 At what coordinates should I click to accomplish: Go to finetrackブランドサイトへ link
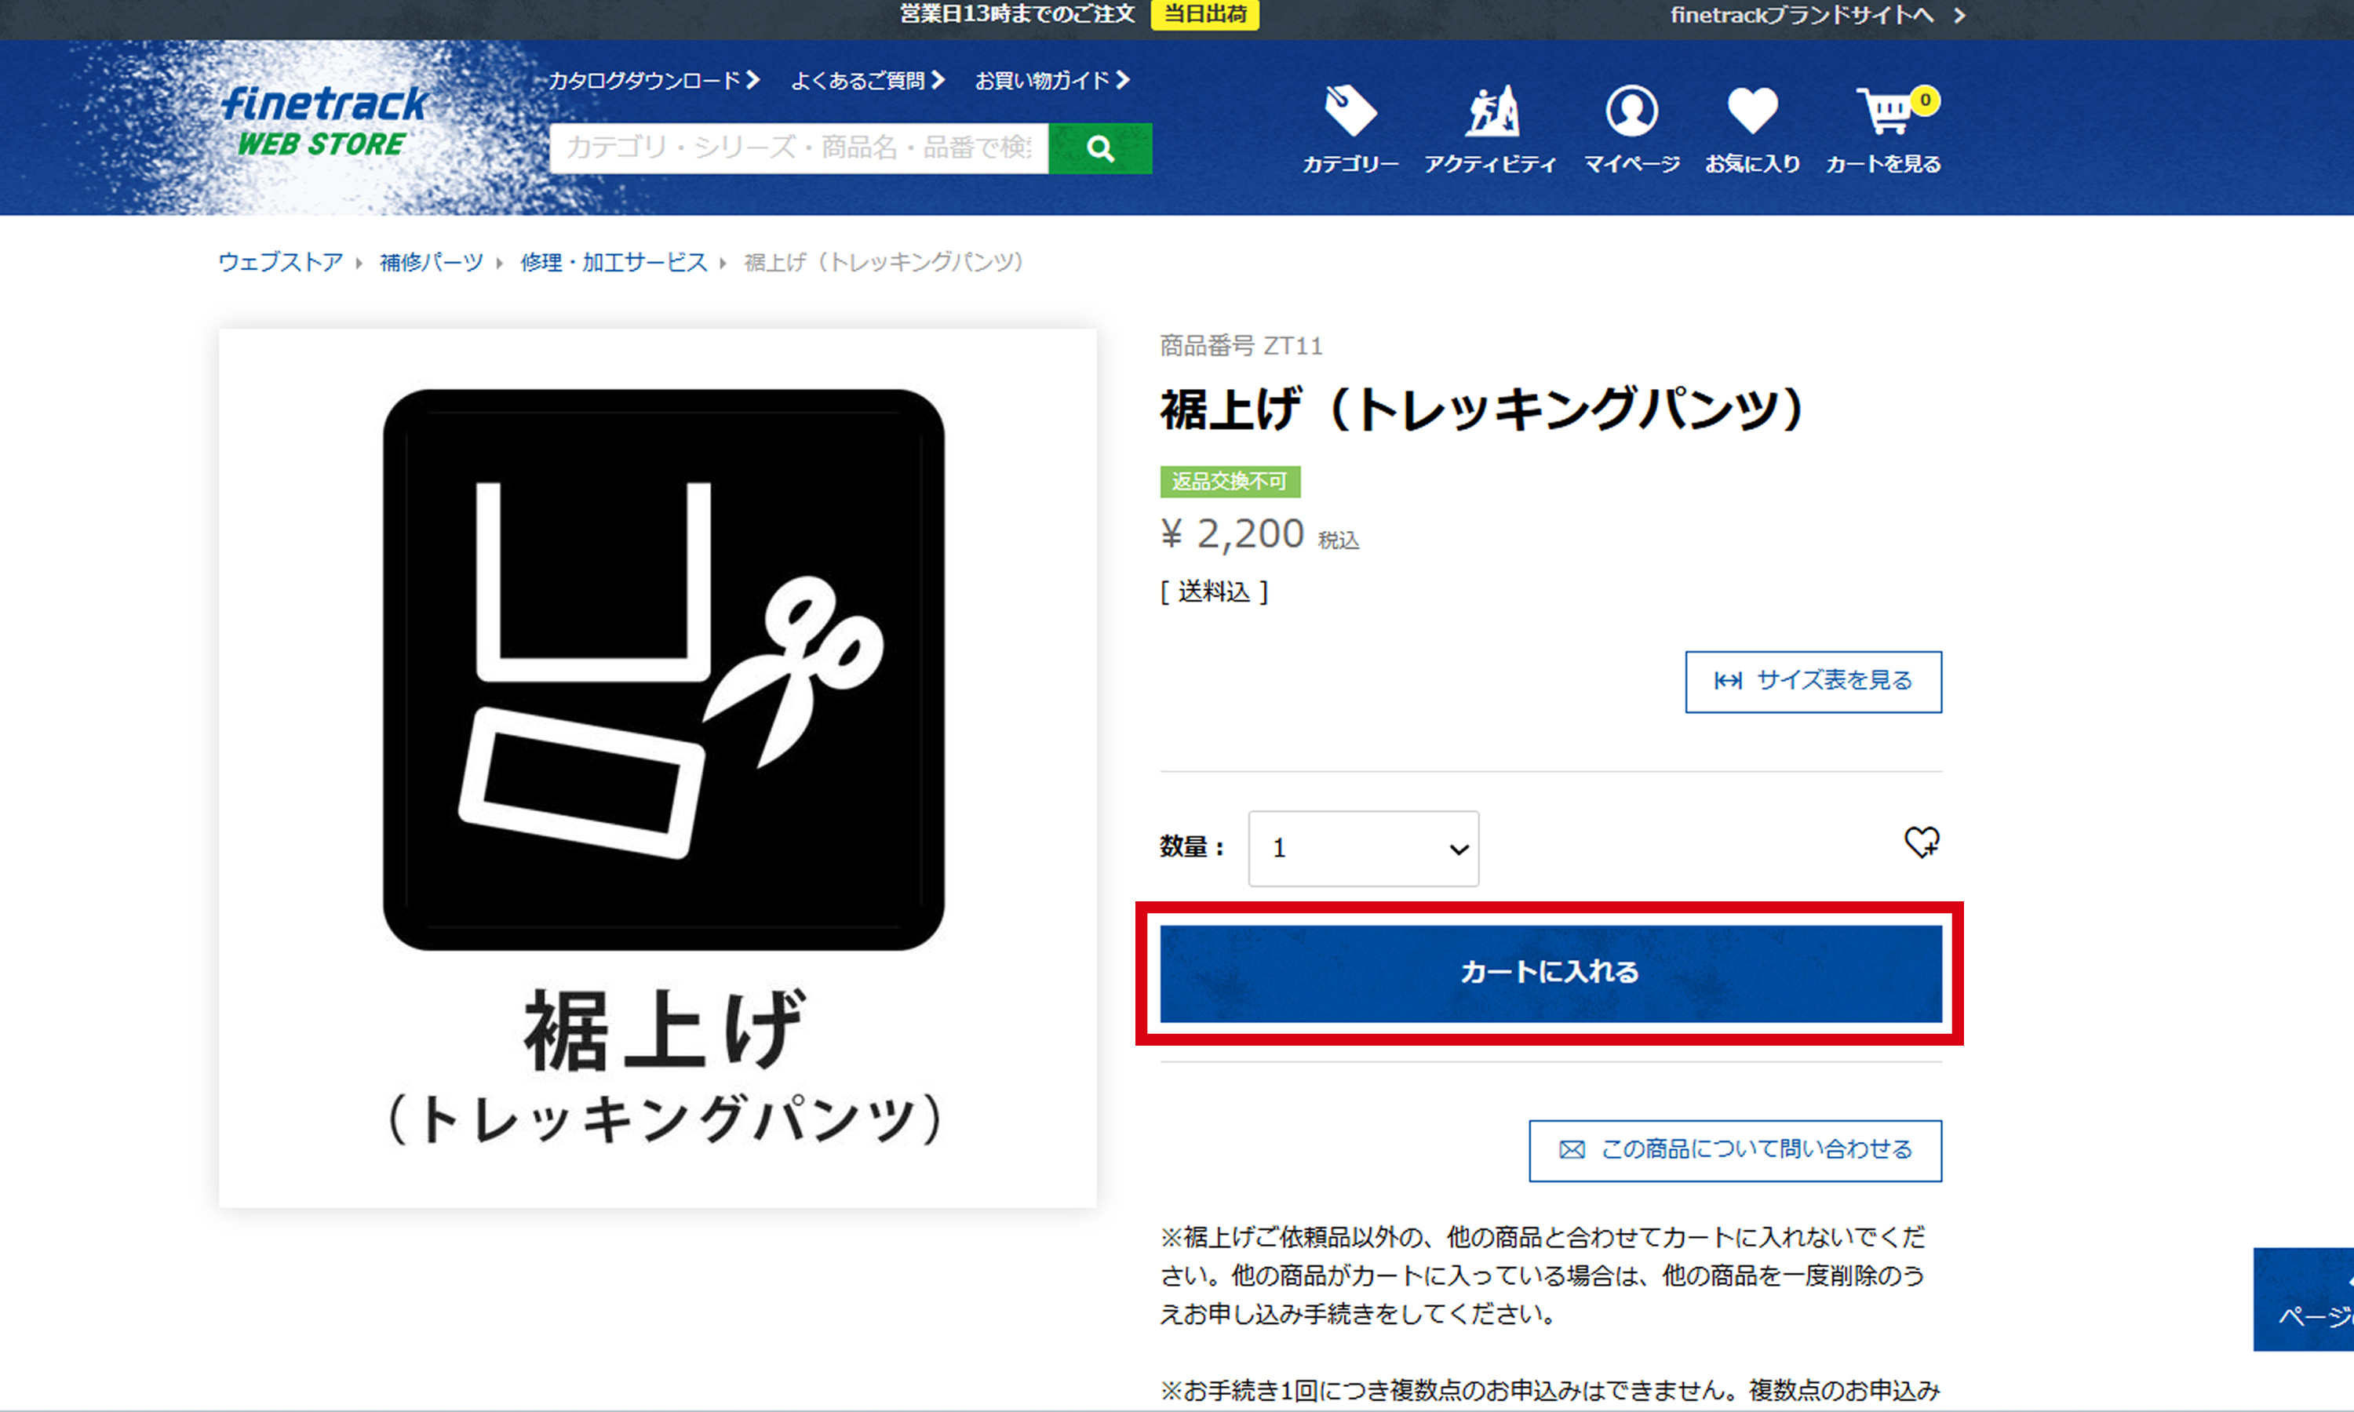point(1816,15)
